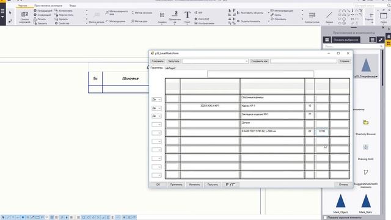Add a section mark (Метка сечения)

click(142, 13)
